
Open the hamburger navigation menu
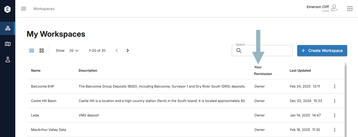pos(24,9)
